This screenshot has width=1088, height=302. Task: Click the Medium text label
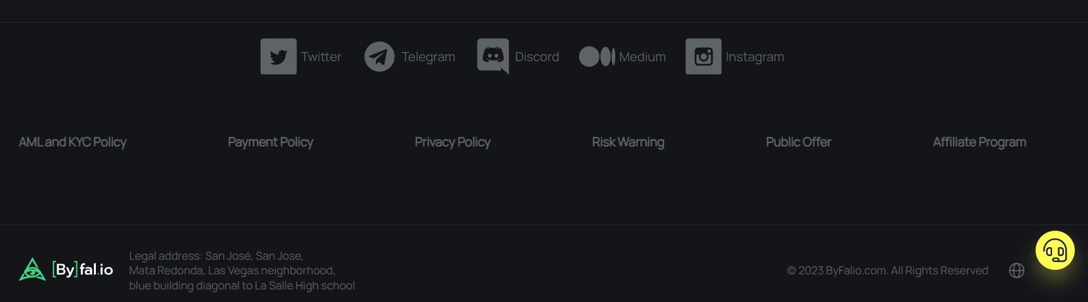642,57
